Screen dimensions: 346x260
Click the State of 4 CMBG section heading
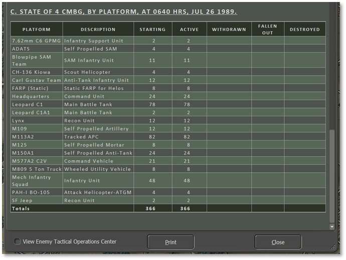[124, 11]
